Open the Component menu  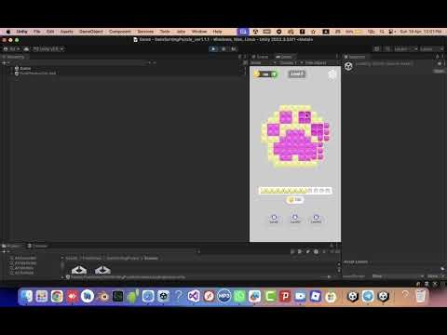pos(120,32)
